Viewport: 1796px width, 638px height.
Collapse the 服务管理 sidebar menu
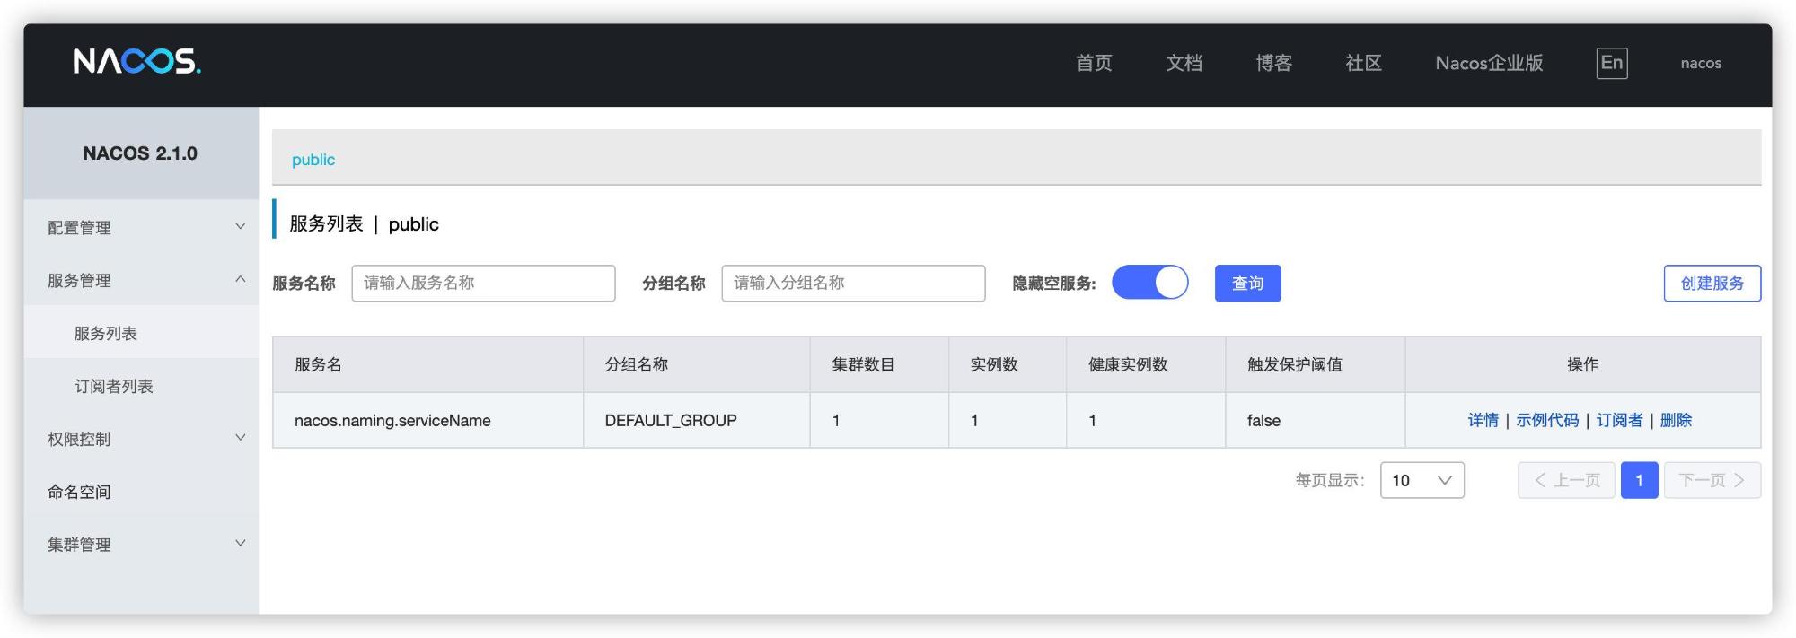tap(141, 281)
